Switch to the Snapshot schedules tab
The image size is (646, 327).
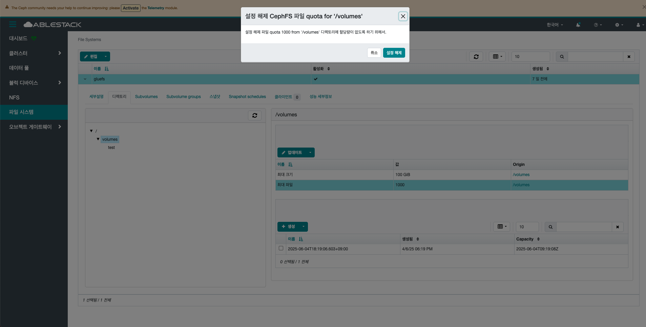pos(247,97)
